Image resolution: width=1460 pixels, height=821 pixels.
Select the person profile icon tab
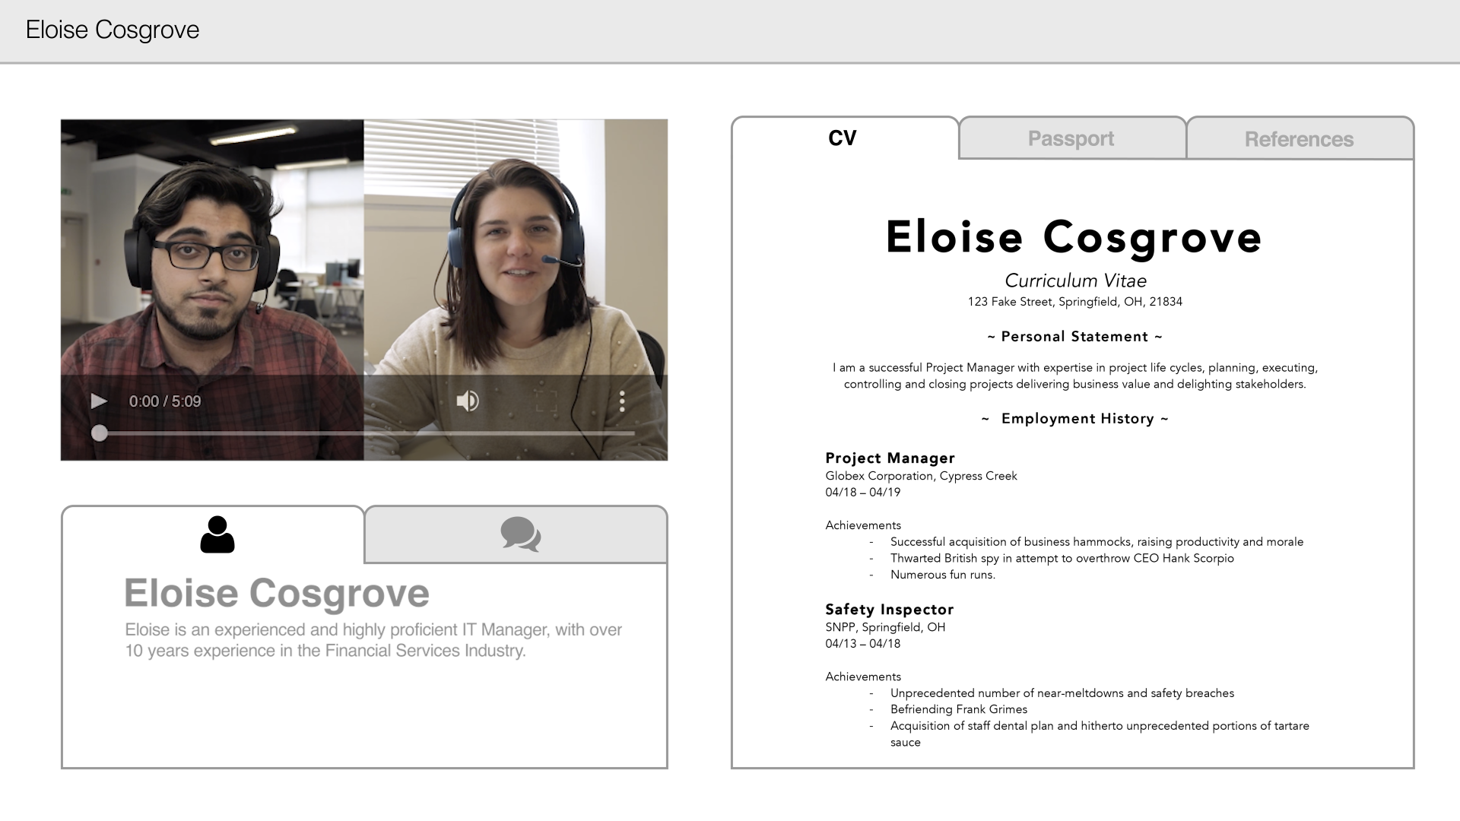[217, 535]
